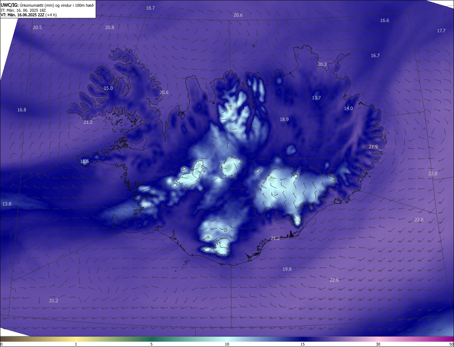Click the '1' tick label on colour scale

[76, 344]
